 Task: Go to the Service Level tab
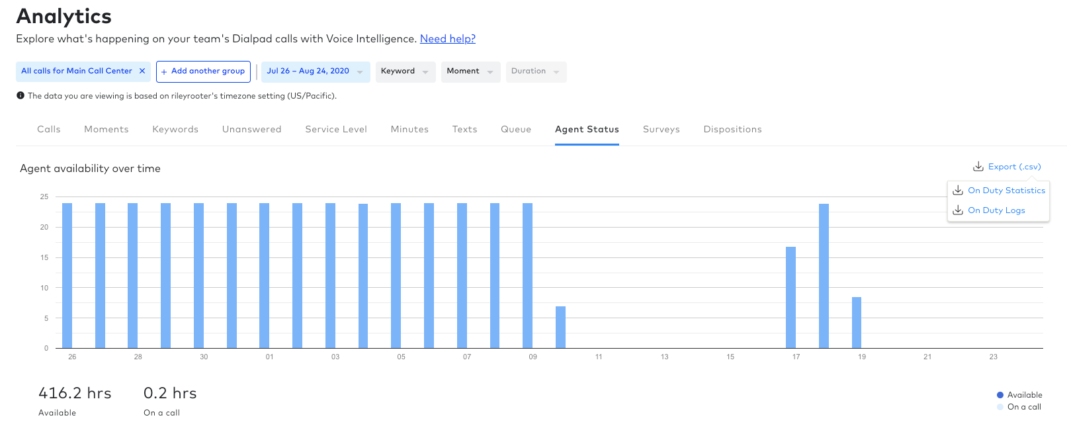tap(336, 129)
